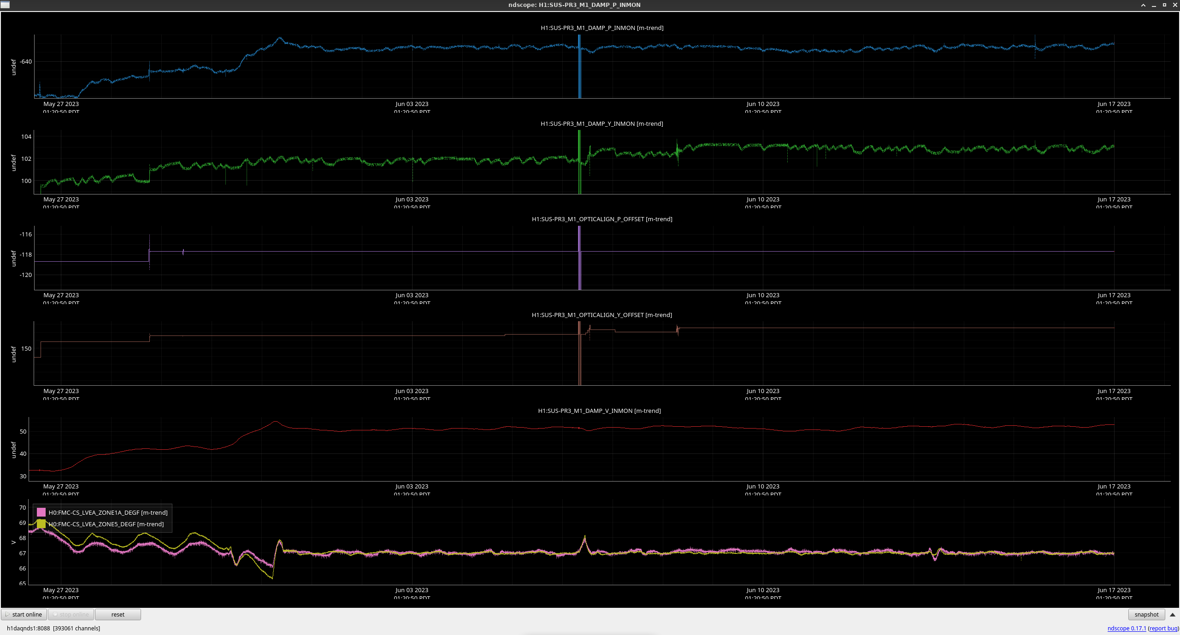Open the ndscope 0.17.1 link
The width and height of the screenshot is (1180, 635).
(x=1127, y=628)
